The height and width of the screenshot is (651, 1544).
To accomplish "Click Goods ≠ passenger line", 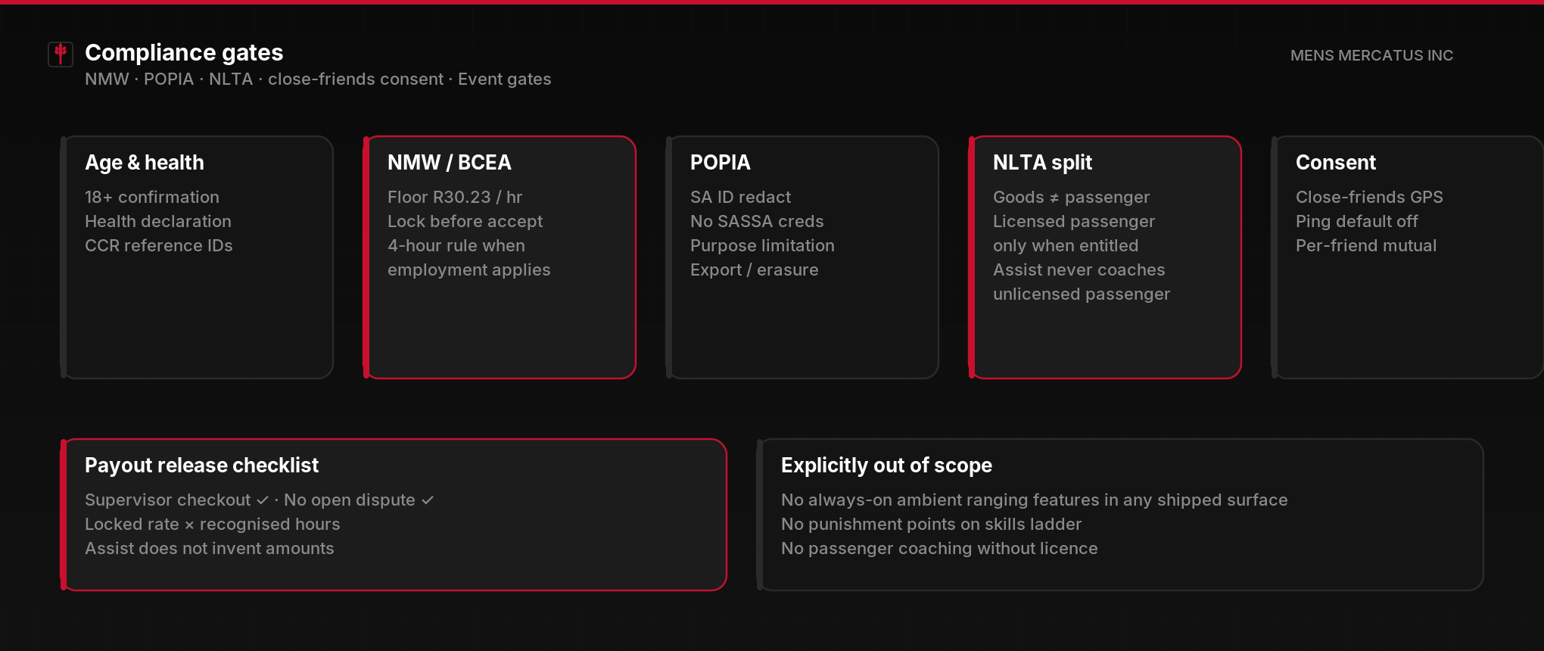I will click(1071, 197).
